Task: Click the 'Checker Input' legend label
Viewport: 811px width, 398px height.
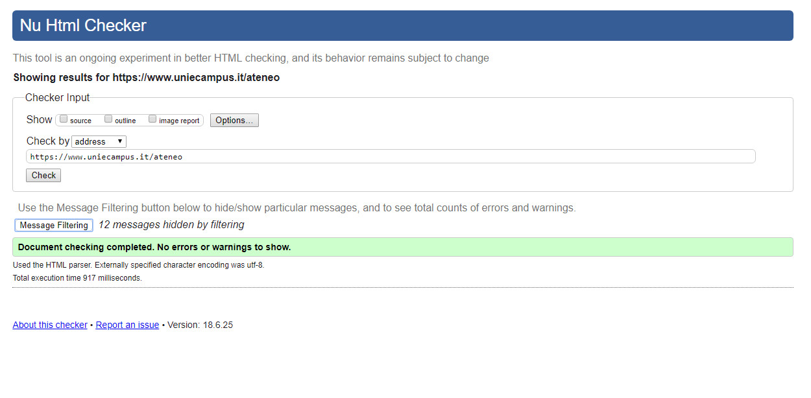Action: [58, 98]
